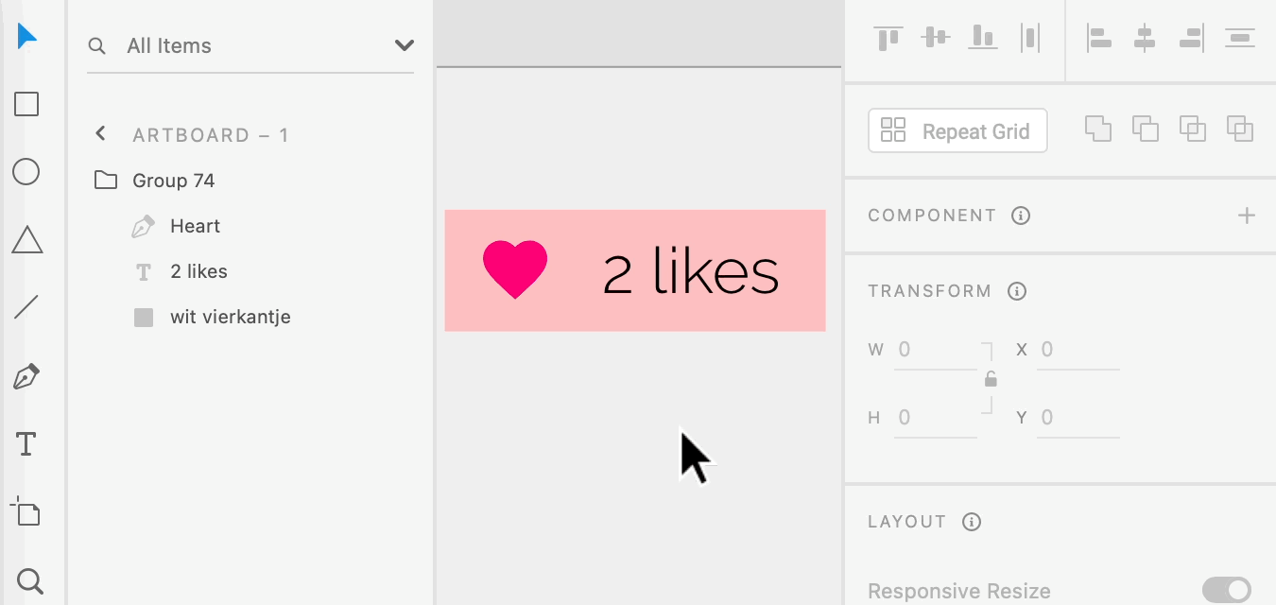The width and height of the screenshot is (1276, 605).
Task: Select the Pen tool
Action: (26, 377)
